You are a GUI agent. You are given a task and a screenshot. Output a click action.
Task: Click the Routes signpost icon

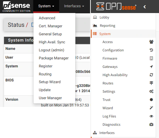point(151,83)
